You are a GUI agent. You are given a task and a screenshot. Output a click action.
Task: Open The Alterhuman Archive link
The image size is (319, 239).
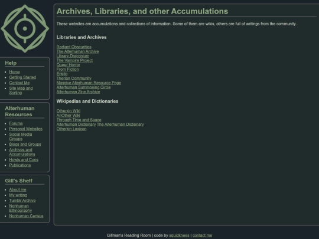pyautogui.click(x=78, y=51)
